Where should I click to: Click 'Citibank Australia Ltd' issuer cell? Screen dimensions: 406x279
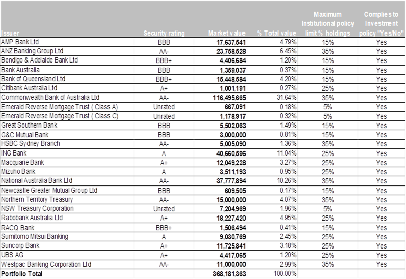[x=29, y=88]
